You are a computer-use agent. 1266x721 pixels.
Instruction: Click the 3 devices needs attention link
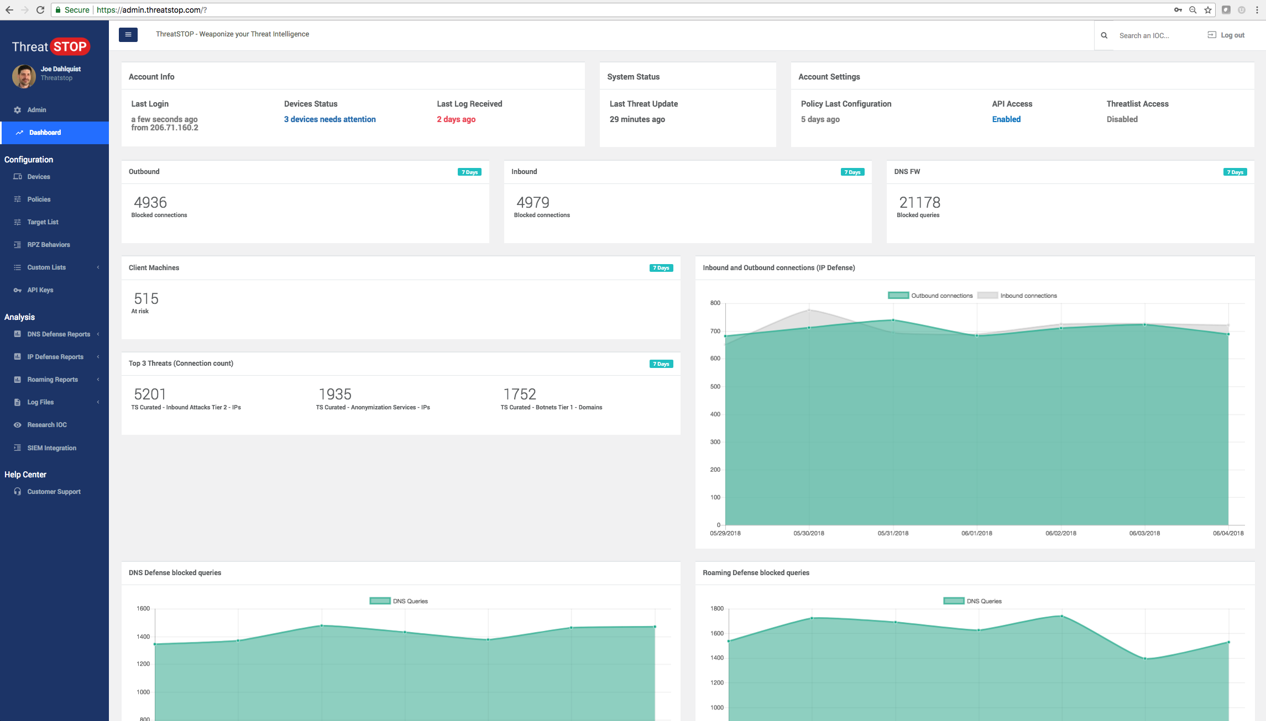(329, 119)
